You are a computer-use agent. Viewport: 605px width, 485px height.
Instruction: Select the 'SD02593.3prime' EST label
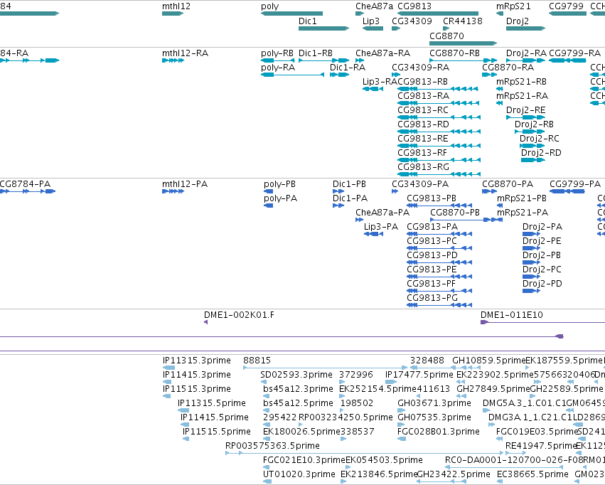[296, 375]
